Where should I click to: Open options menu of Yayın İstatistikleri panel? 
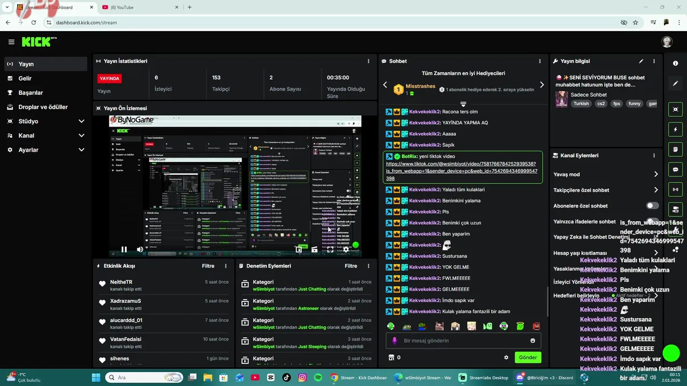pos(368,61)
